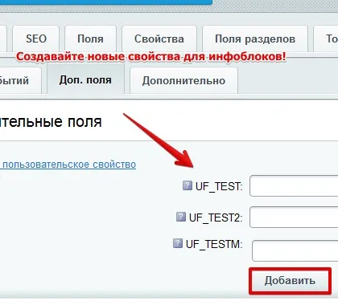The height and width of the screenshot is (305, 338).
Task: Click the UF_TEST2 label text
Action: point(216,218)
